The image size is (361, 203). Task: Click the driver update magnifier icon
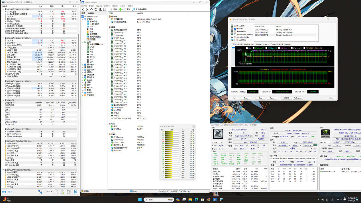click(133, 9)
